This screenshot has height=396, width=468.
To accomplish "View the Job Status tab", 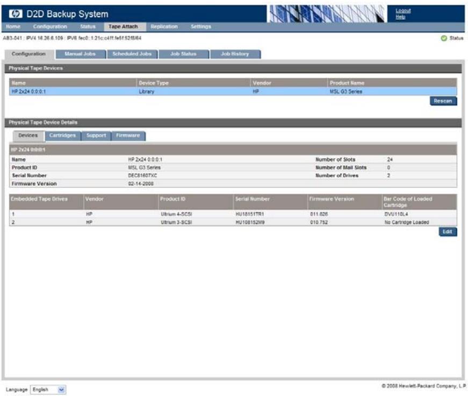I will point(184,54).
